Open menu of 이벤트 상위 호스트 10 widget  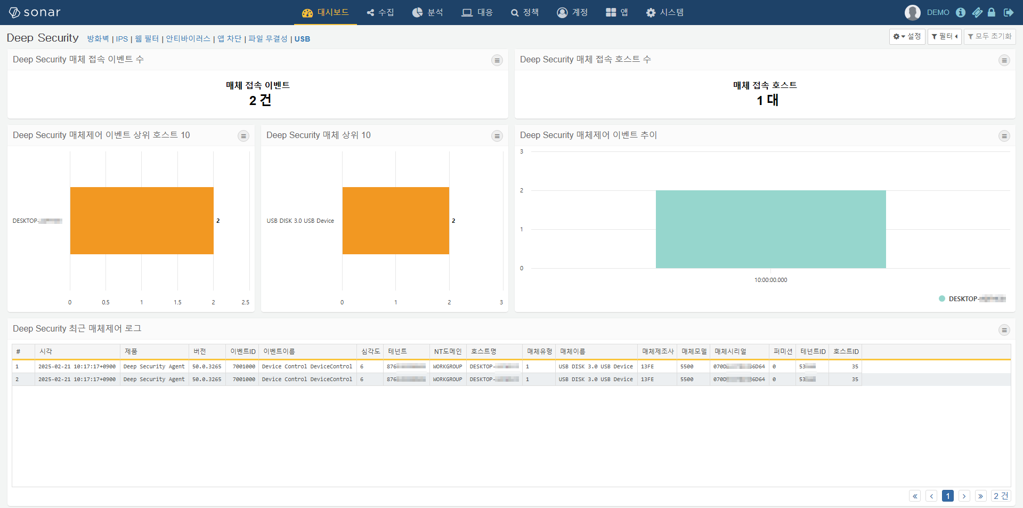[243, 136]
